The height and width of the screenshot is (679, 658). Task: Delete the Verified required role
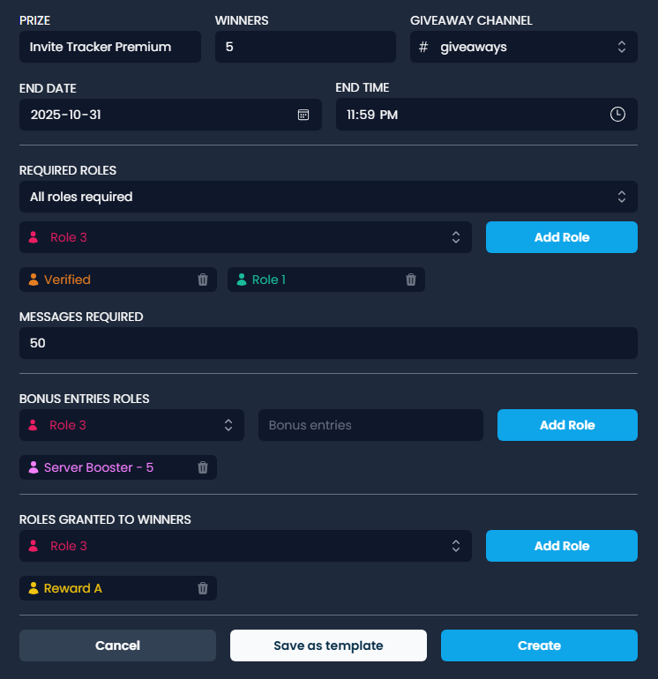coord(203,280)
